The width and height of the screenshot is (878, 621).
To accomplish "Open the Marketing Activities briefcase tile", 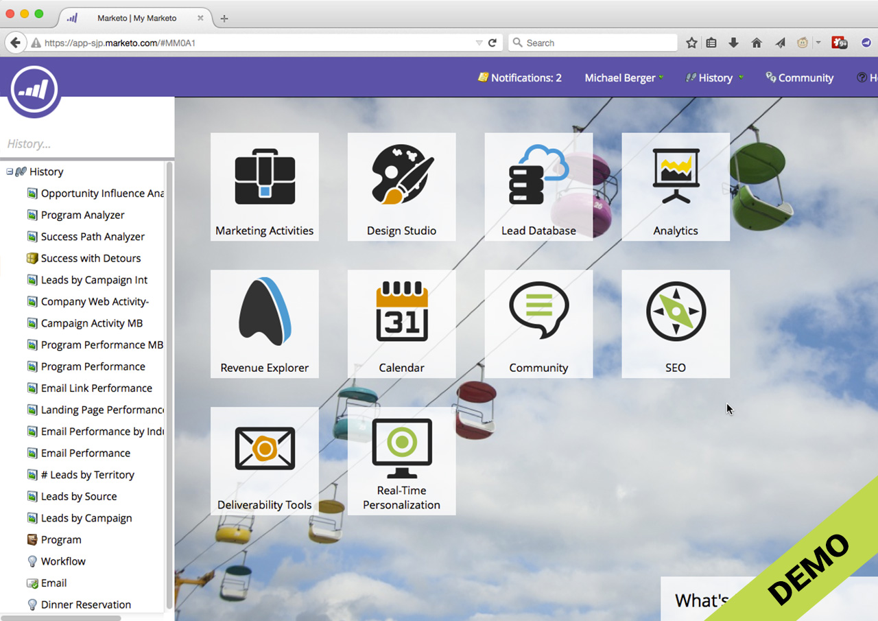I will (x=264, y=187).
